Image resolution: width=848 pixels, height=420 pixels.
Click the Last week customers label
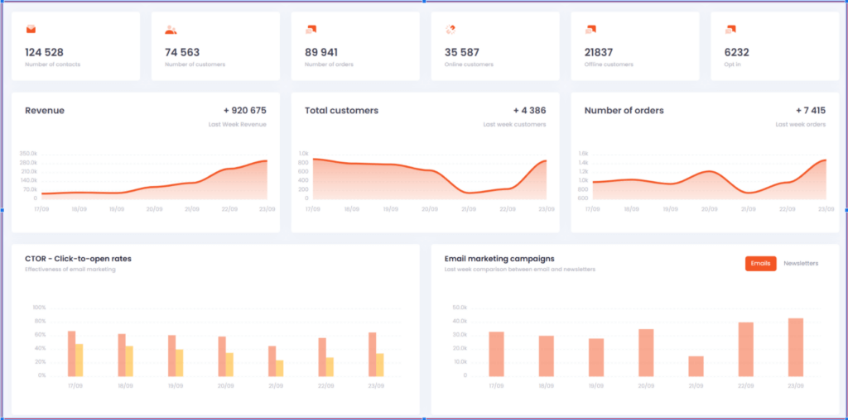[x=514, y=124]
